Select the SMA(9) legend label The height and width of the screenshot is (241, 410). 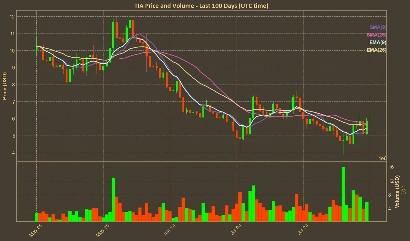click(378, 27)
